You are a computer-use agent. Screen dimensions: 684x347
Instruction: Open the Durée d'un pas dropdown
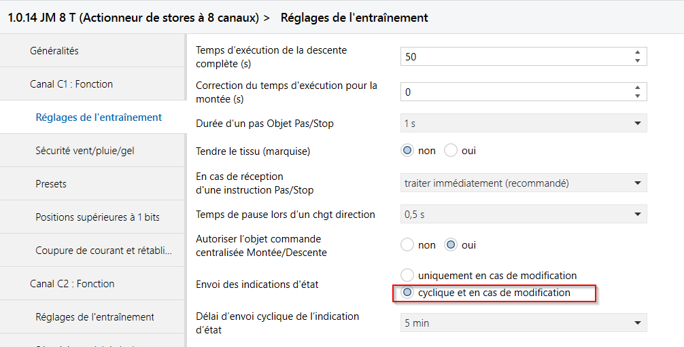coord(523,123)
